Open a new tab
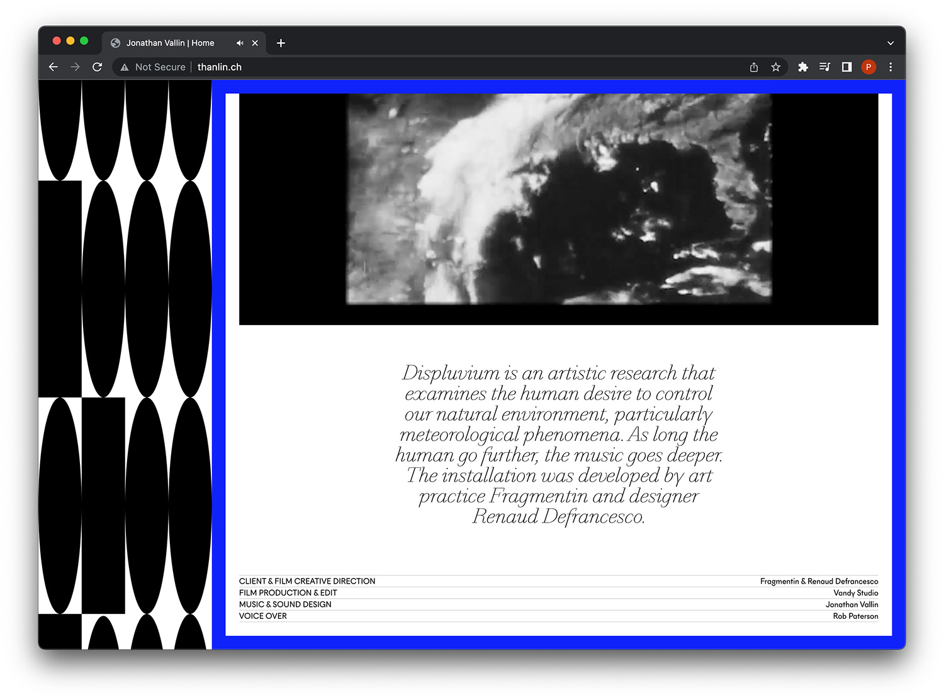The image size is (944, 700). point(281,43)
